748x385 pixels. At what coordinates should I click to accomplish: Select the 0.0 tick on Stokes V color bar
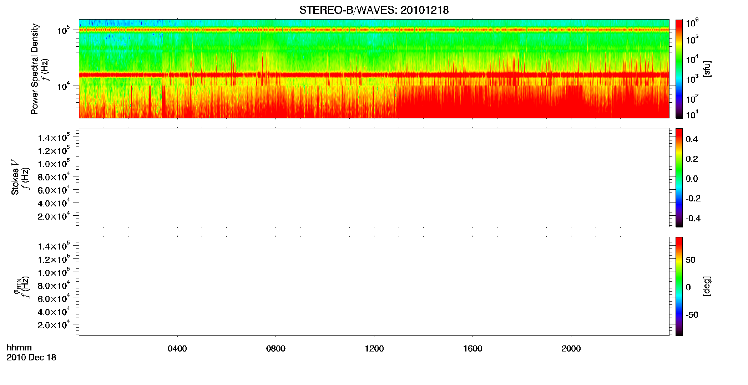[x=692, y=179]
